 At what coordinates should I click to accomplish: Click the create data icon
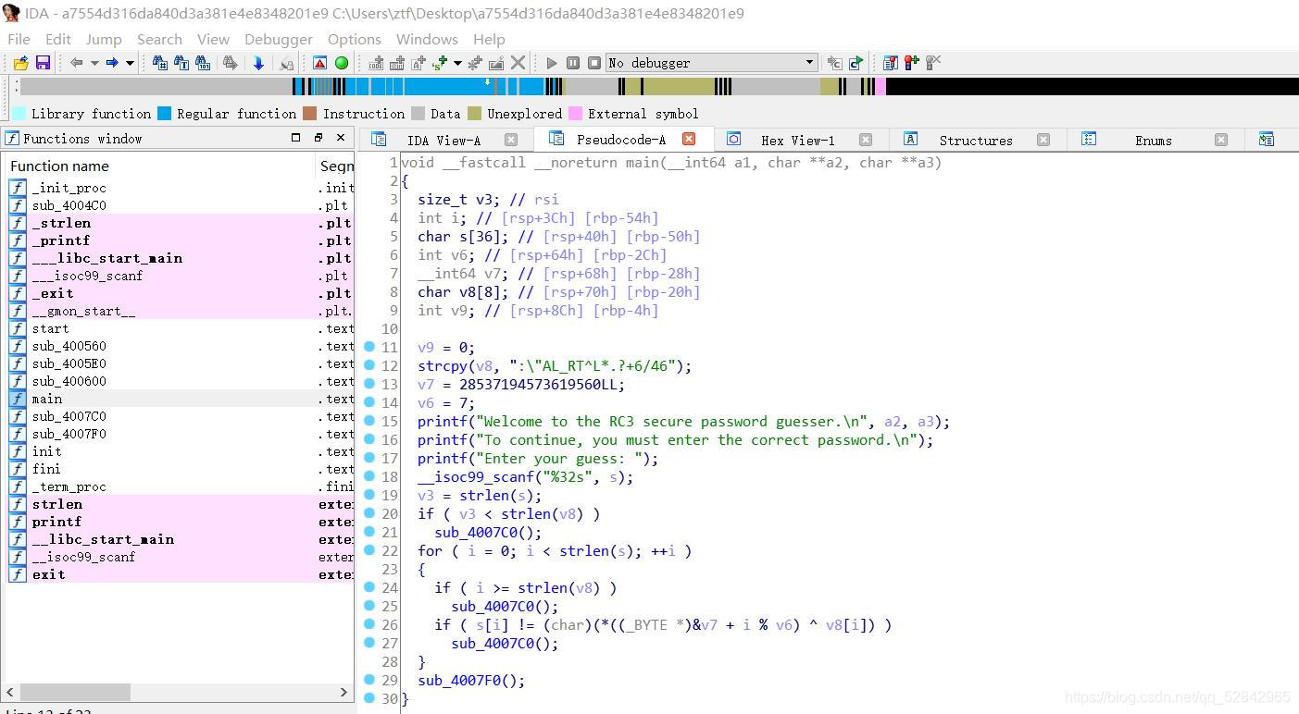pos(397,63)
